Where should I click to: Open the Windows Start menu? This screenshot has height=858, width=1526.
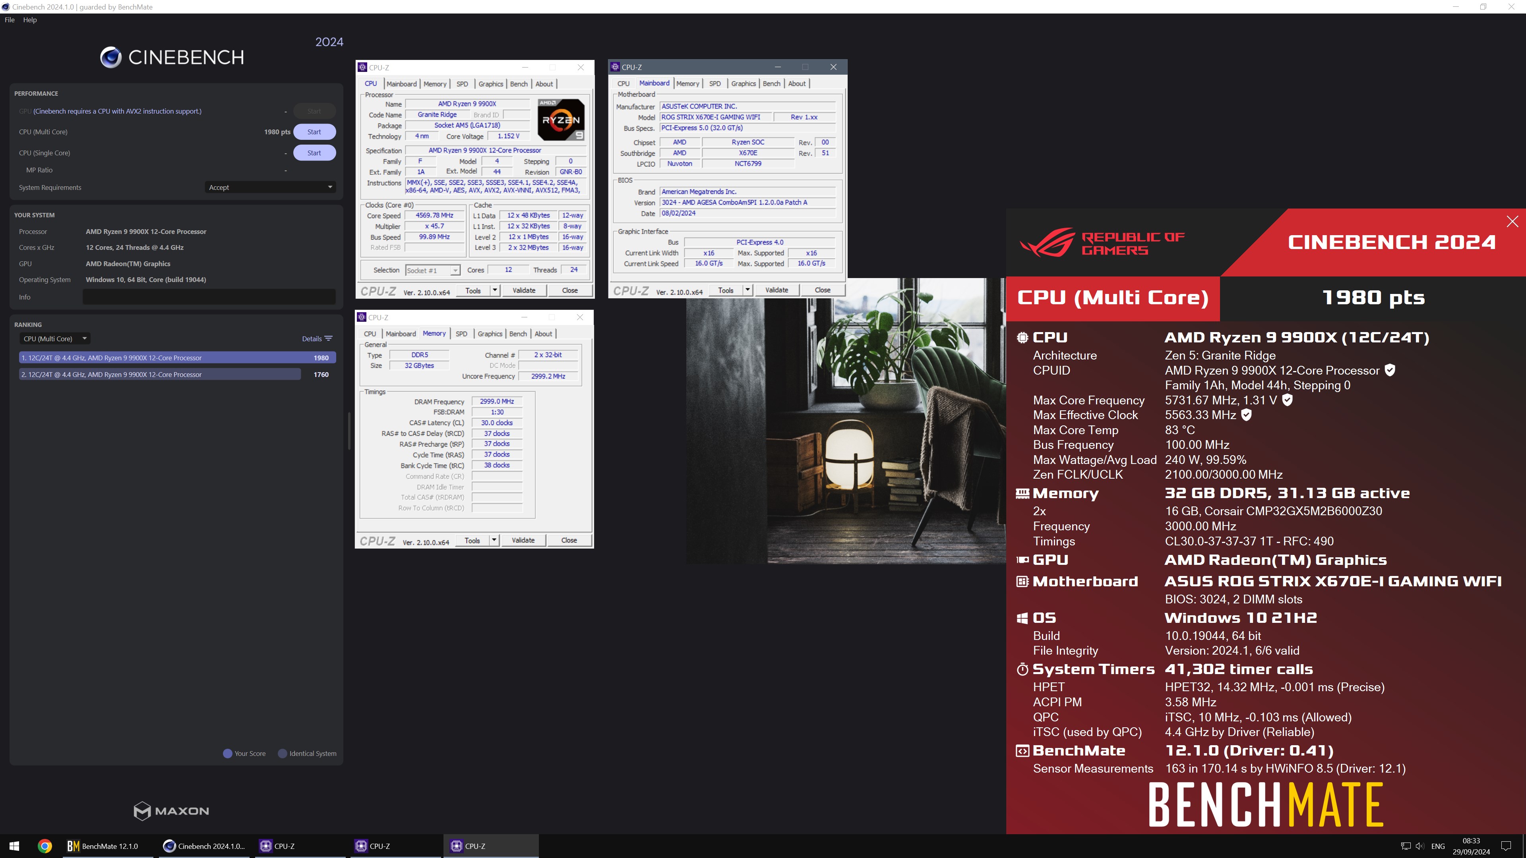tap(14, 846)
